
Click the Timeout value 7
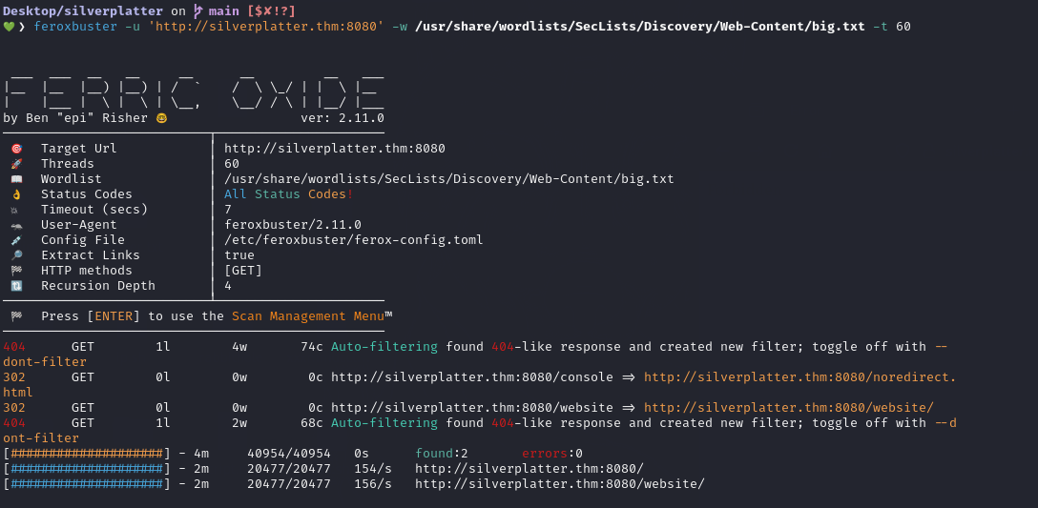coord(228,210)
